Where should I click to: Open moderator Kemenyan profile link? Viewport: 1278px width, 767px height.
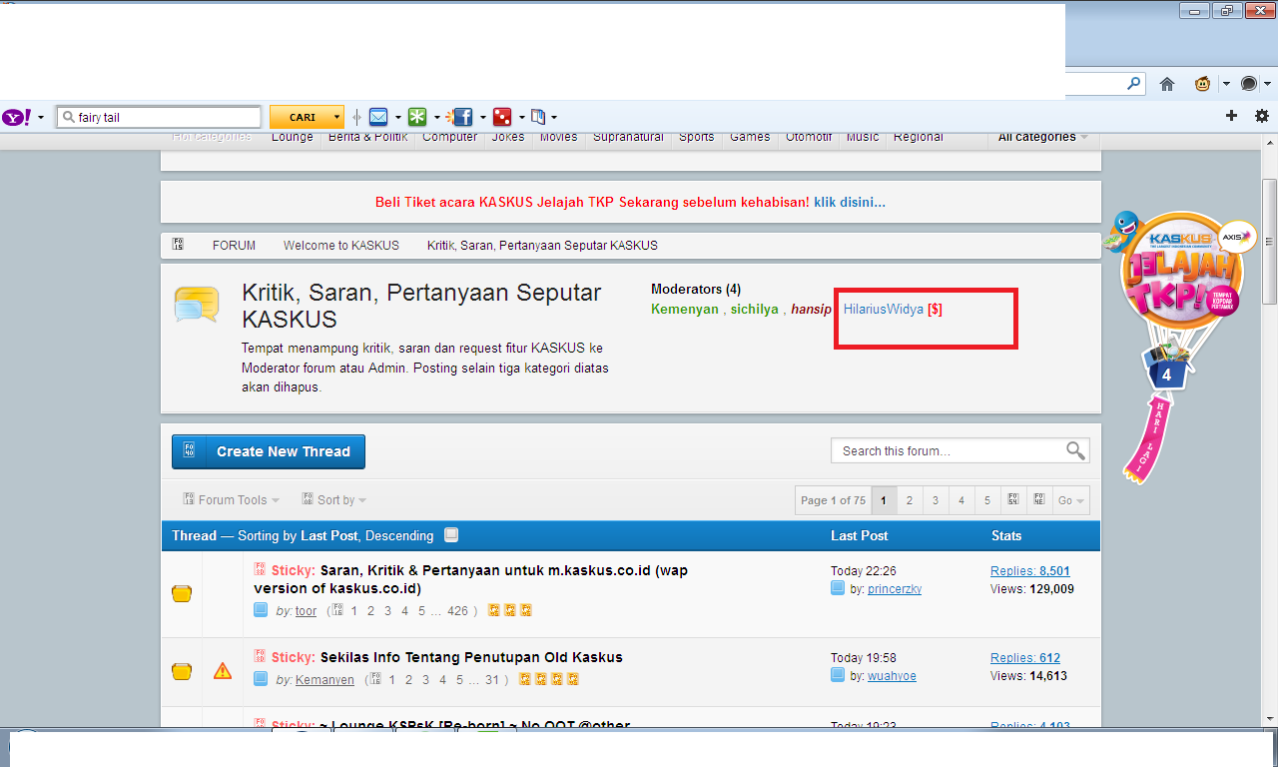[684, 310]
